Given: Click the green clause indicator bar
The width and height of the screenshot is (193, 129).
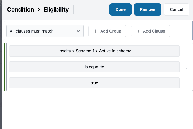Looking at the screenshot, I should click(x=4, y=67).
